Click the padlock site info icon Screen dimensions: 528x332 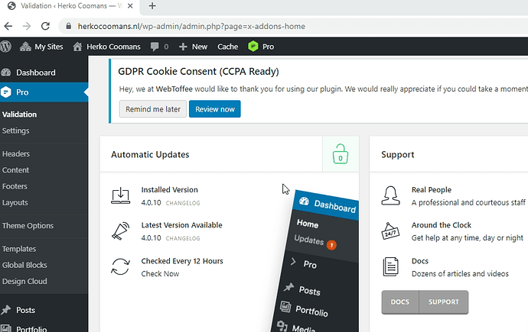69,26
